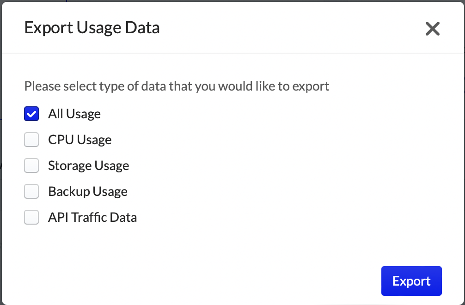The width and height of the screenshot is (465, 305).
Task: Click the "CPU Usage" option label text
Action: [x=80, y=140]
